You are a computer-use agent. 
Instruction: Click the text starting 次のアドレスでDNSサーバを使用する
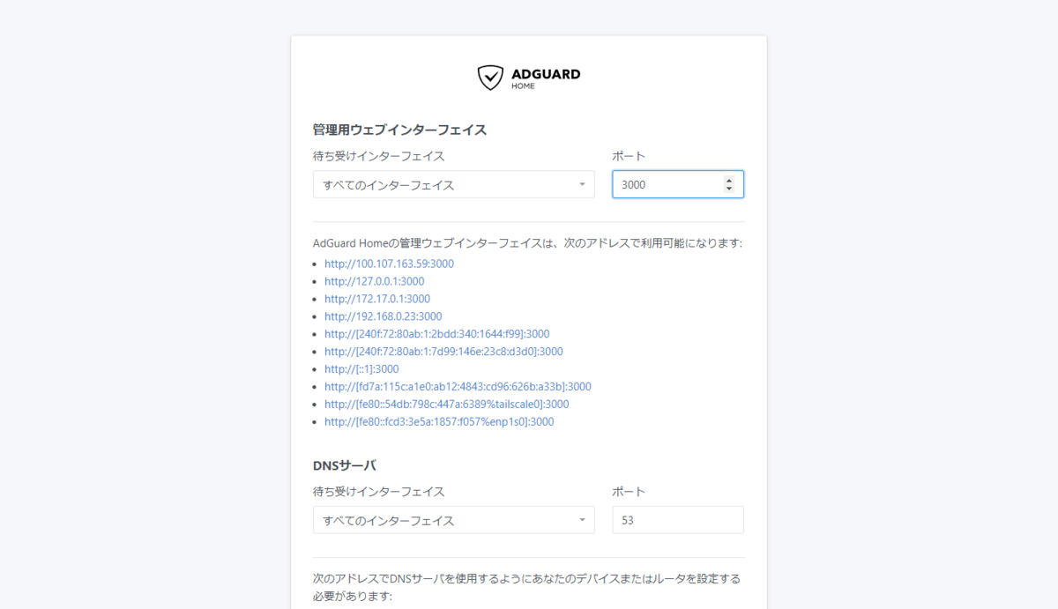click(x=526, y=588)
